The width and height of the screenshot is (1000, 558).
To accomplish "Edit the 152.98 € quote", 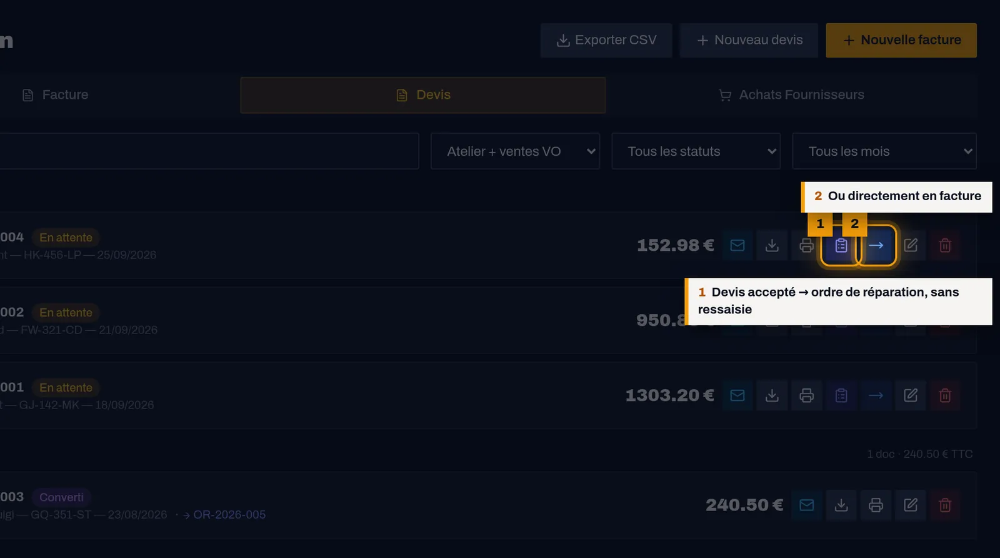I will point(911,245).
